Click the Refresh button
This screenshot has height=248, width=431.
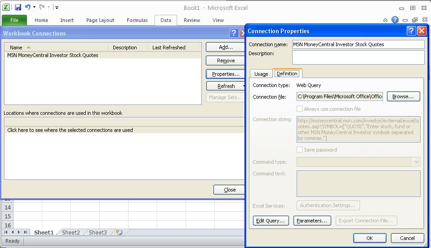tap(226, 86)
